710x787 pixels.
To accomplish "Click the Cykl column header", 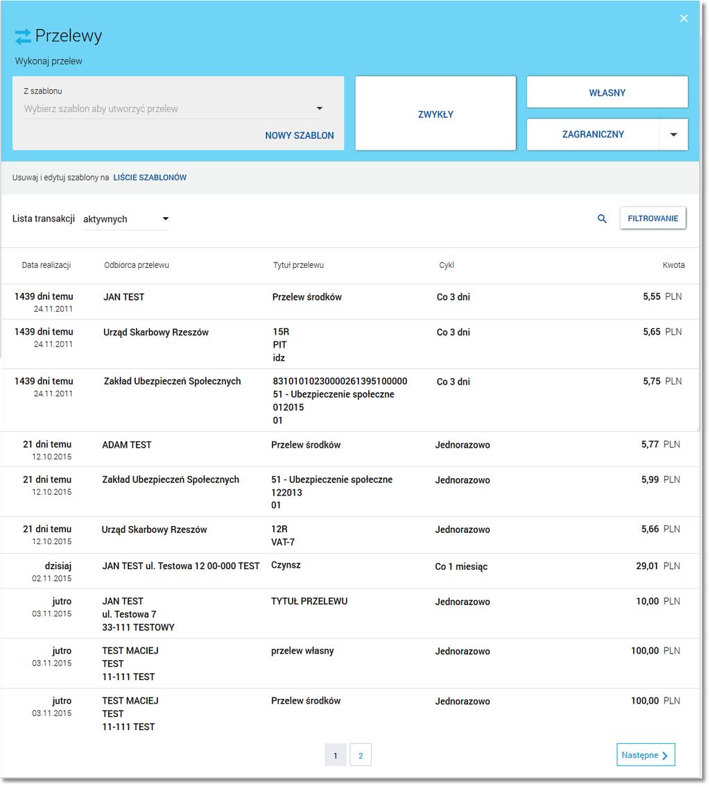I will coord(447,265).
